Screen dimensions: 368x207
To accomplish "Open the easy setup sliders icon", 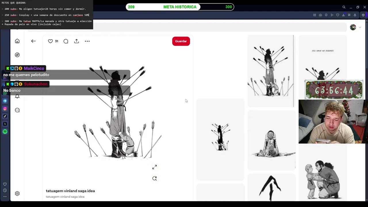I will click(x=349, y=15).
